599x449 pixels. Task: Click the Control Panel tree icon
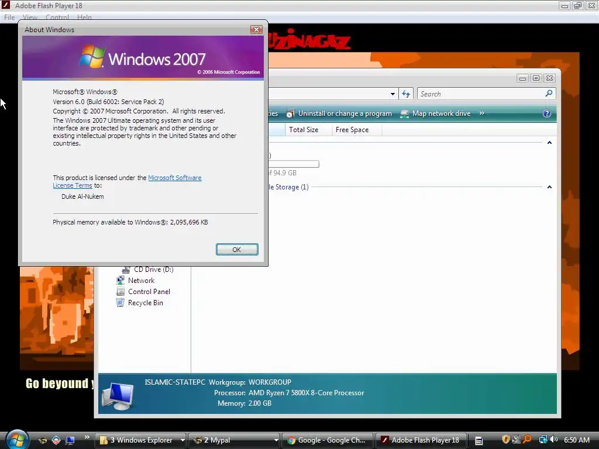tap(121, 292)
